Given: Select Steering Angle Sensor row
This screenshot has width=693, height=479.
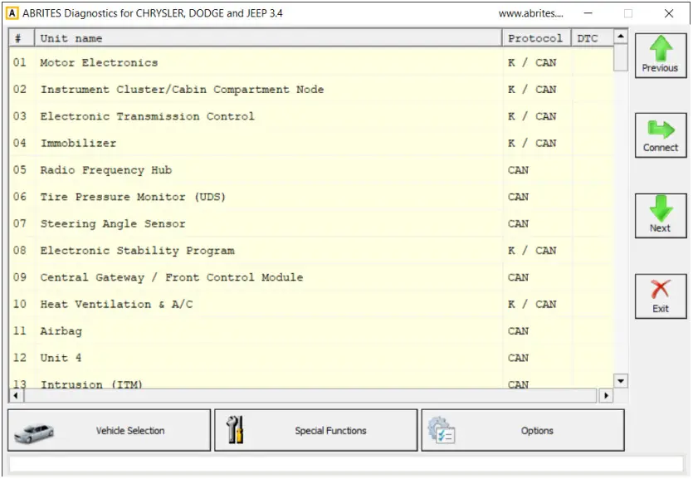Looking at the screenshot, I should tap(311, 223).
